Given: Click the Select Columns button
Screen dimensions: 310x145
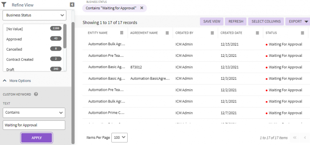Looking at the screenshot, I should coord(266,22).
